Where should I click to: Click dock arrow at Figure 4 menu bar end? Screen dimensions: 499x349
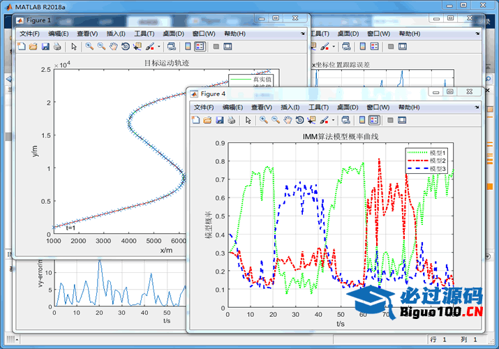[477, 107]
